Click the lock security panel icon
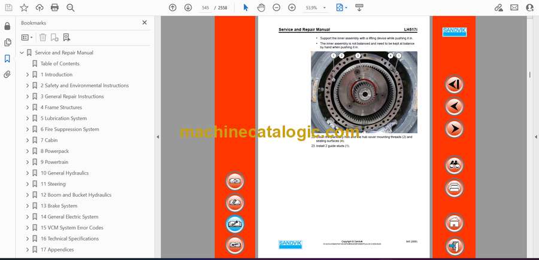The height and width of the screenshot is (260, 539). click(7, 26)
